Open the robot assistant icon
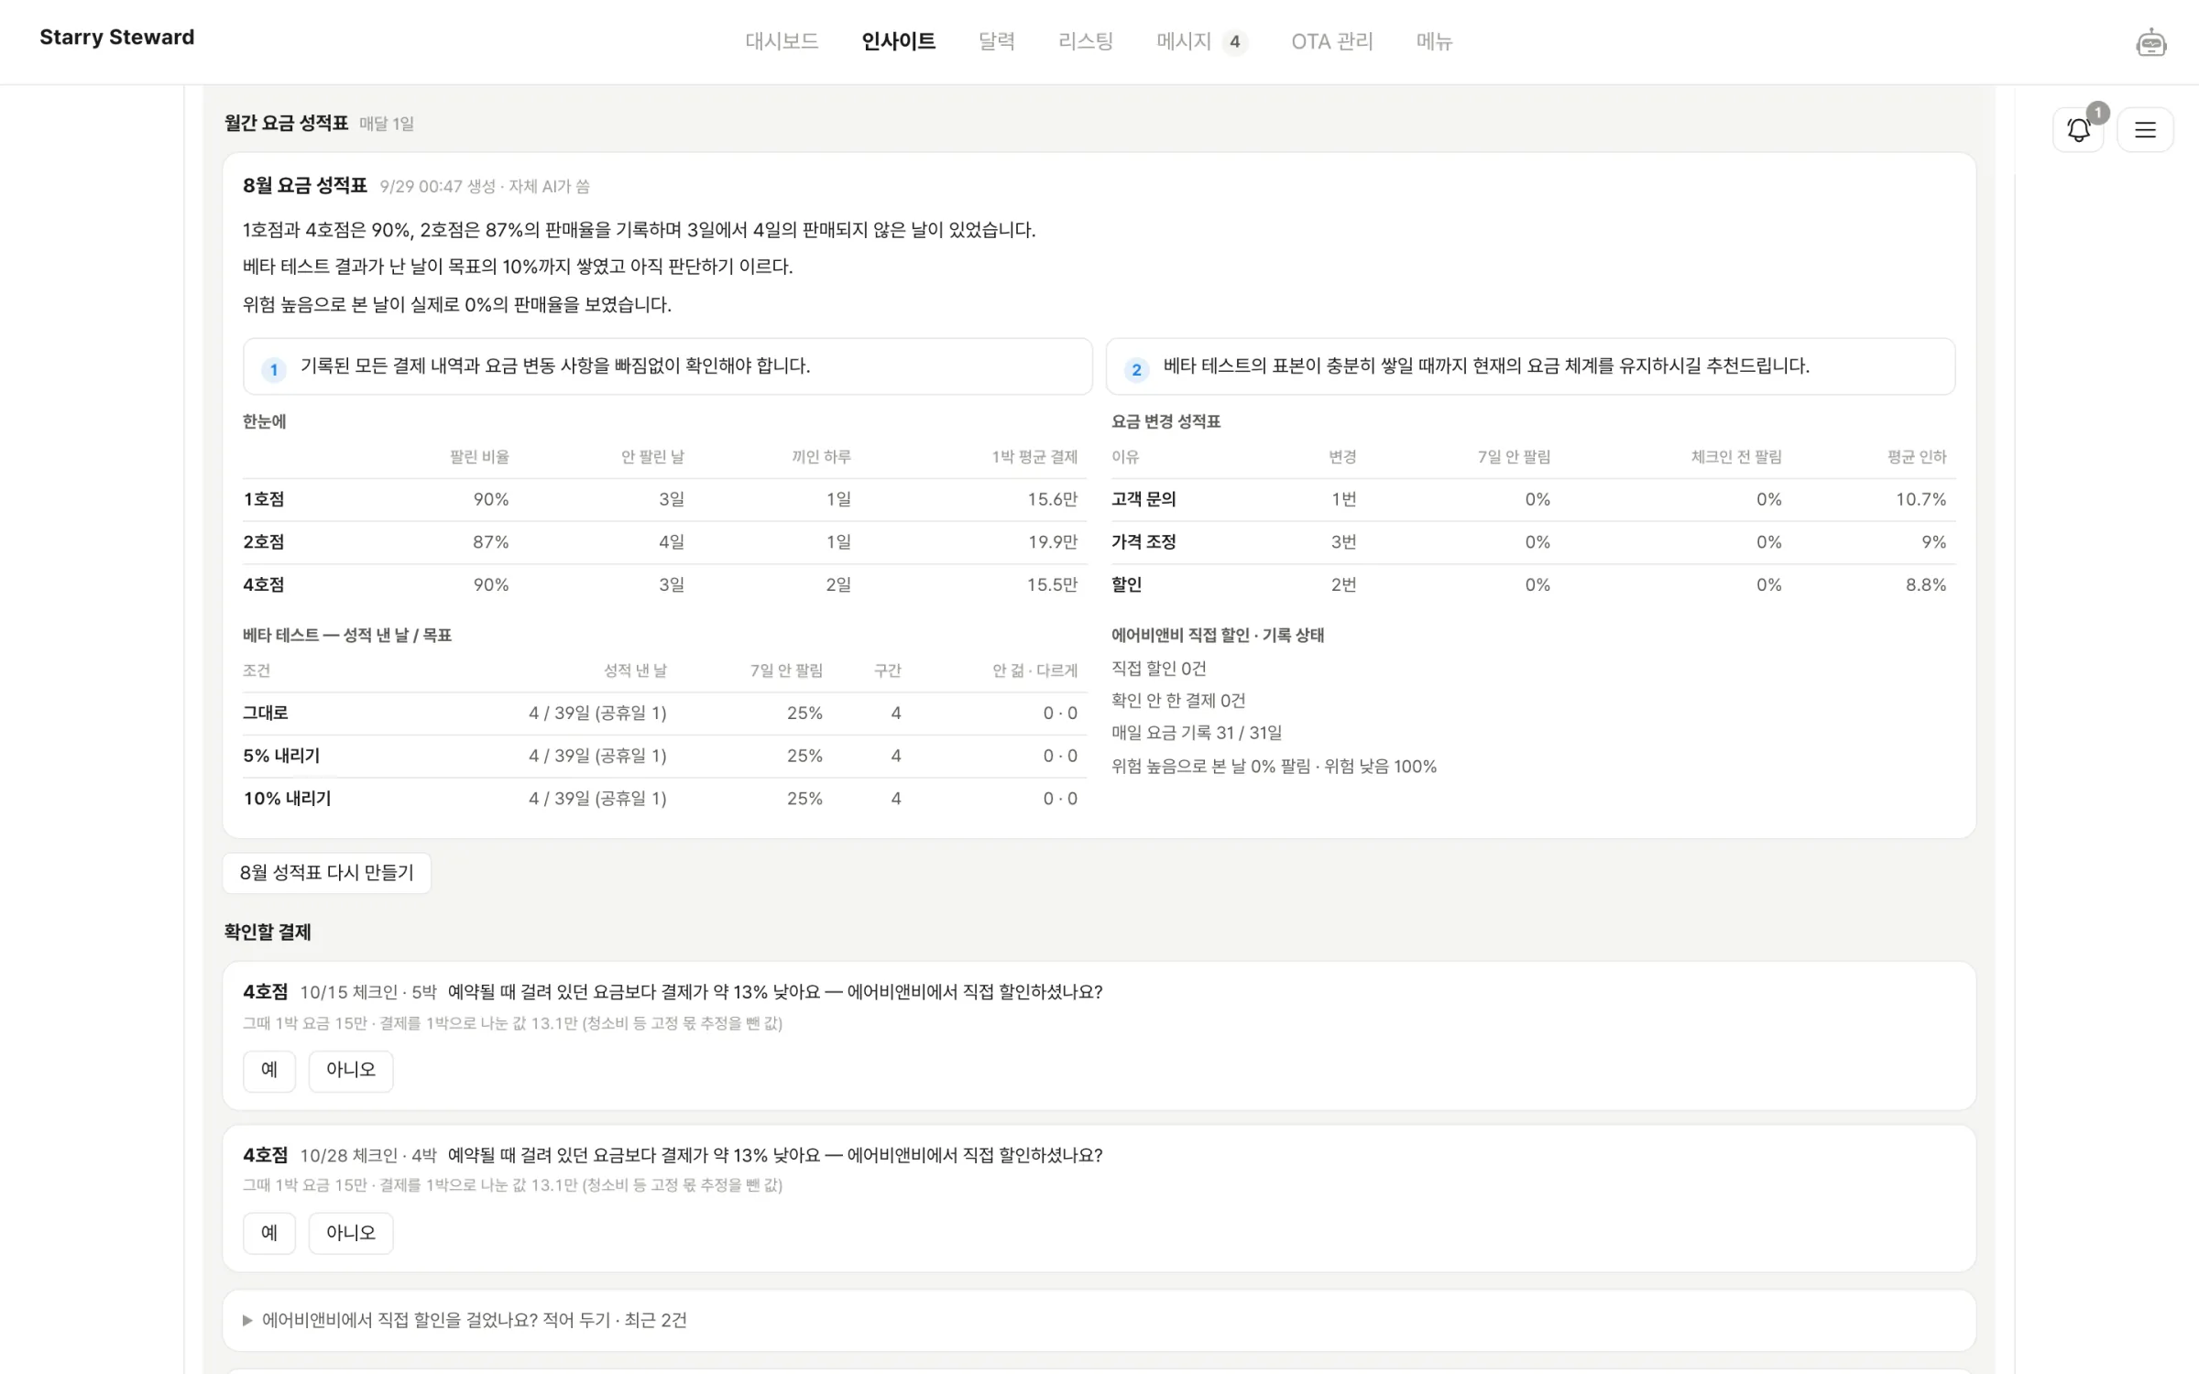This screenshot has width=2199, height=1374. click(x=2150, y=42)
